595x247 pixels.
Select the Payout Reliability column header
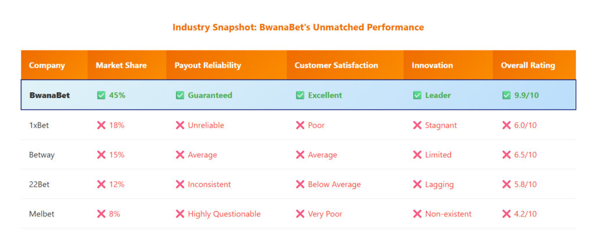pos(207,65)
